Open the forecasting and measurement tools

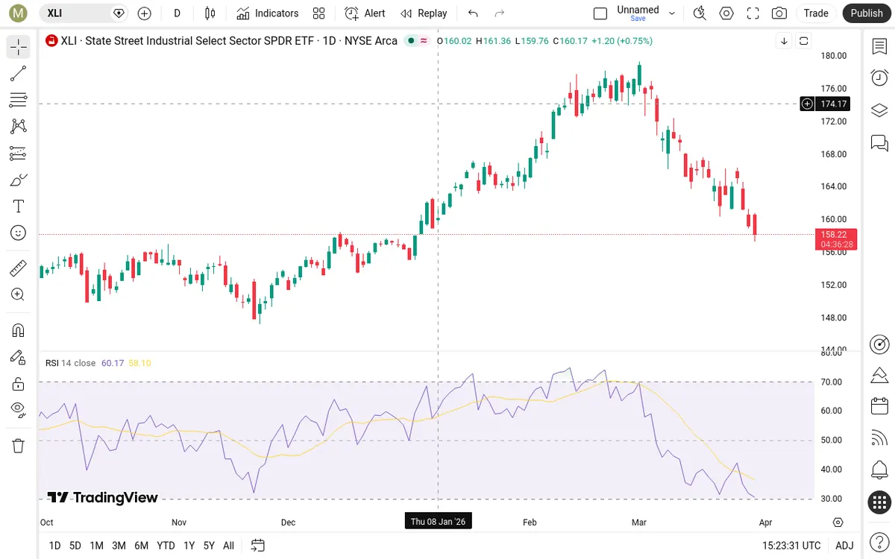point(19,154)
